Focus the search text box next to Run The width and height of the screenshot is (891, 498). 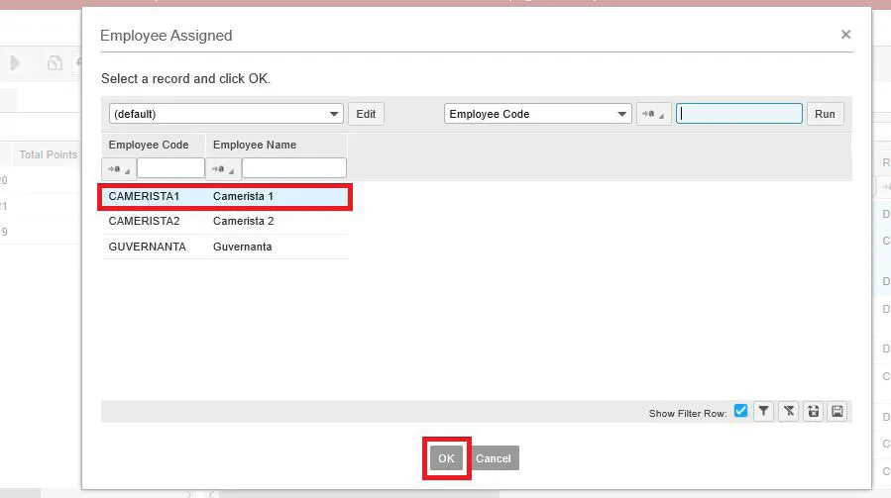pos(738,114)
